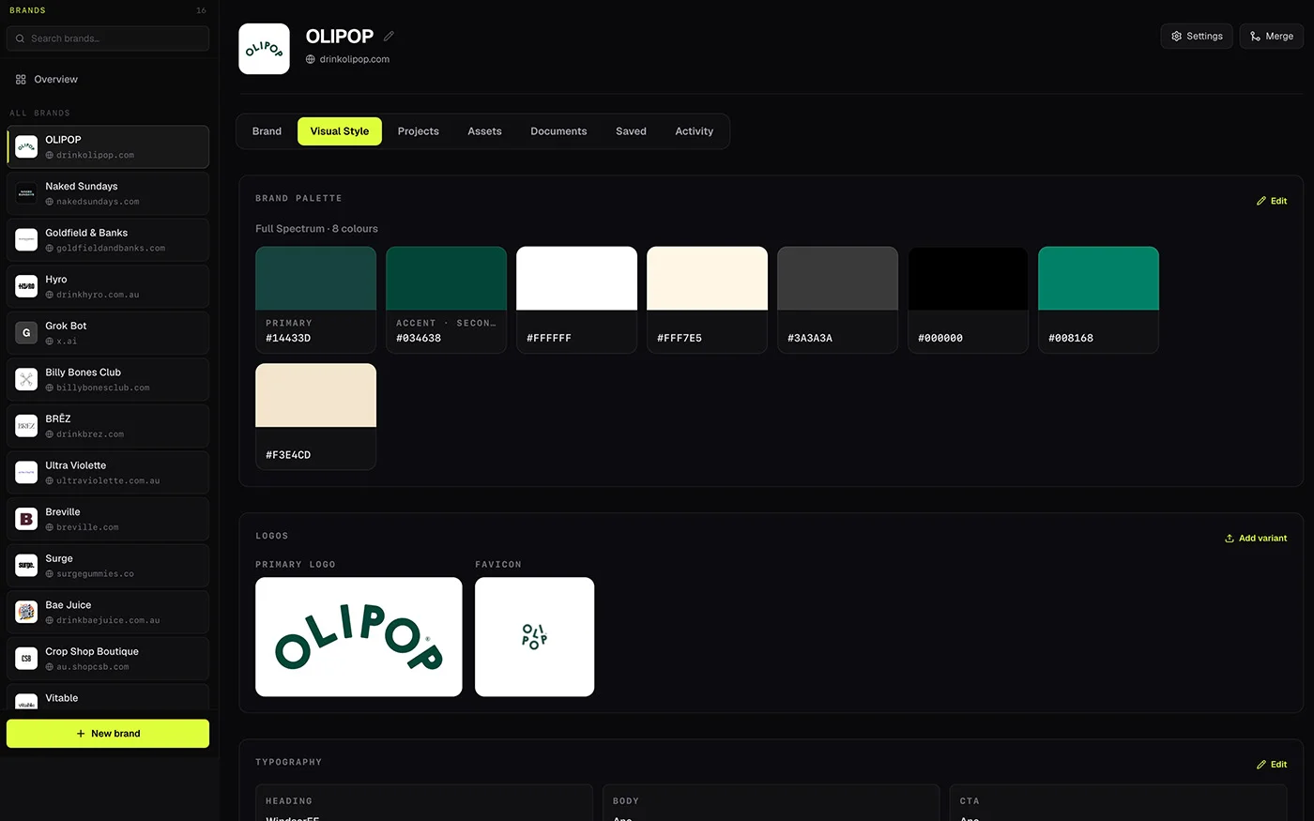Viewport: 1314px width, 821px height.
Task: Go to the Assets tab
Action: [x=484, y=131]
